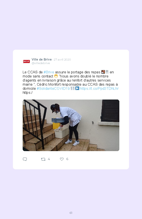Click the retweet arrows icon

point(43,159)
